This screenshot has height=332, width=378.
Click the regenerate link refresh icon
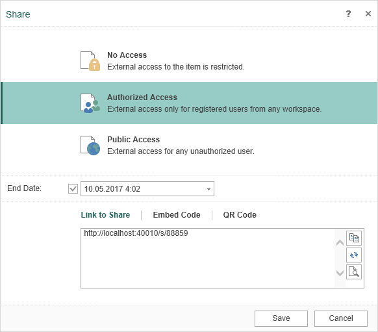354,255
